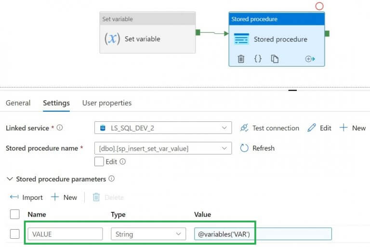Screen dimensions: 370x247
Task: Click New to add a stored procedure parameter
Action: [64, 197]
